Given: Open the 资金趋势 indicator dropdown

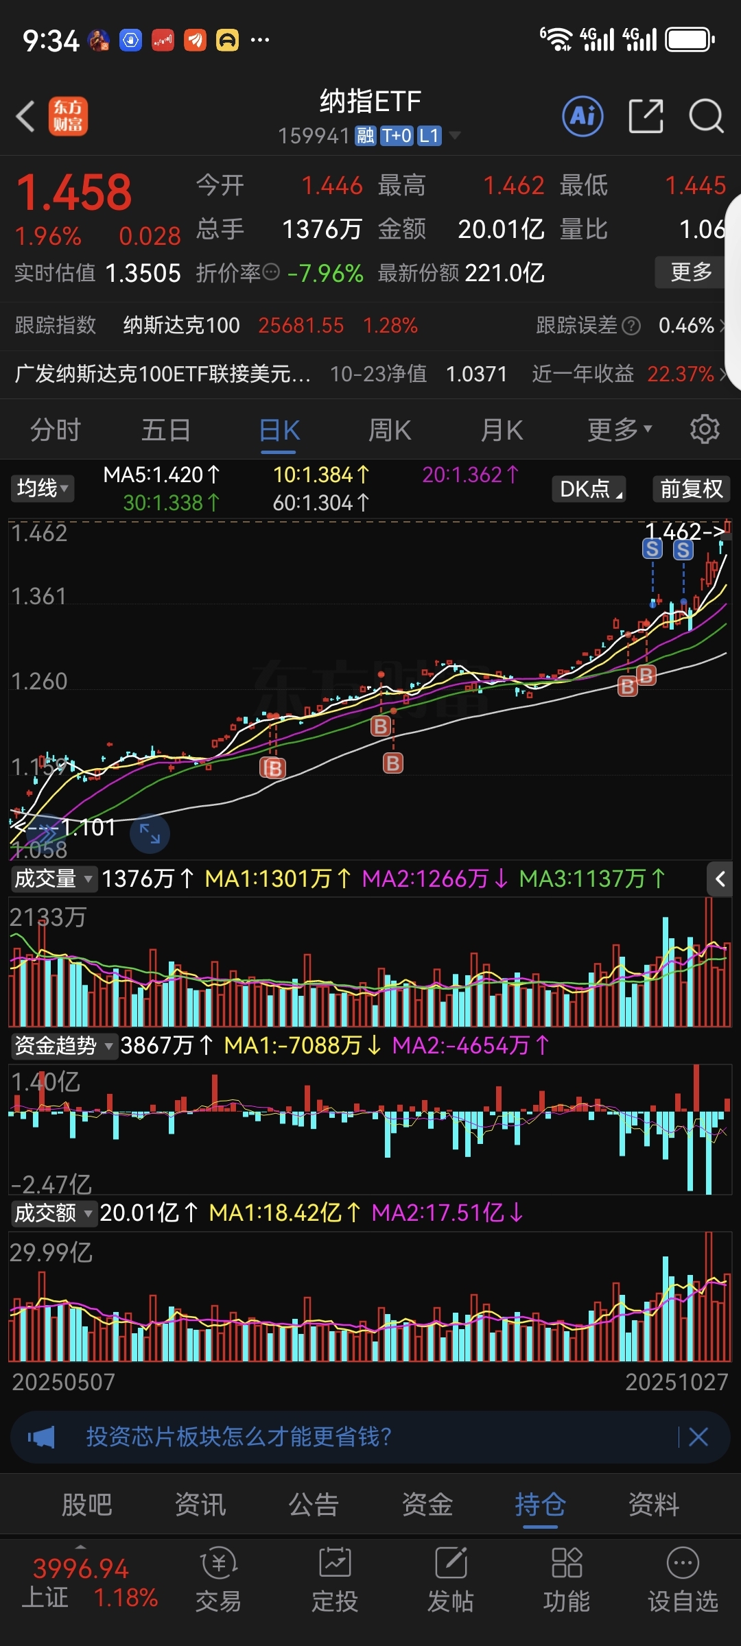Looking at the screenshot, I should [x=64, y=1045].
